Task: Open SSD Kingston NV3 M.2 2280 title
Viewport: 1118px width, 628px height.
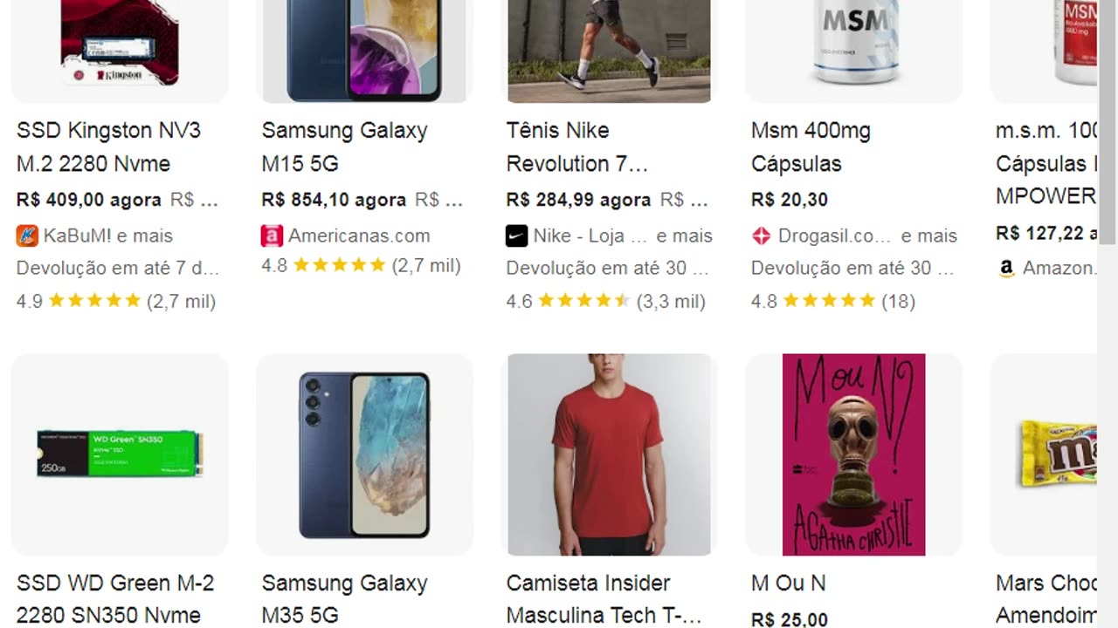Action: coord(108,147)
